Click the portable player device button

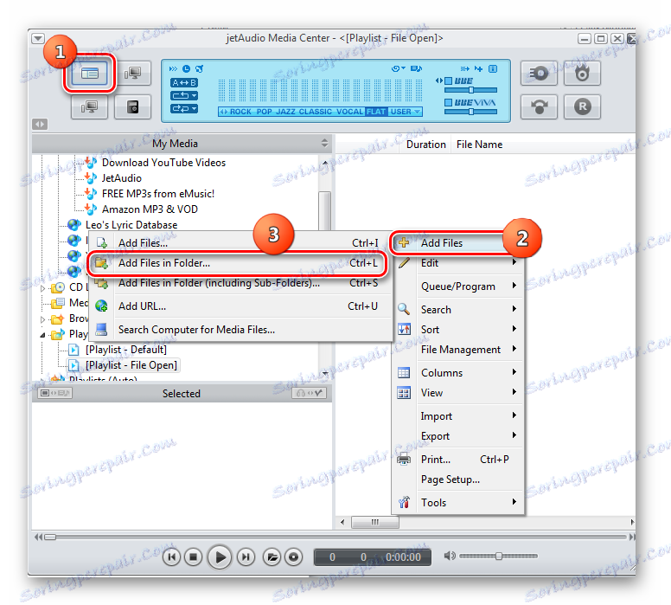(x=132, y=106)
